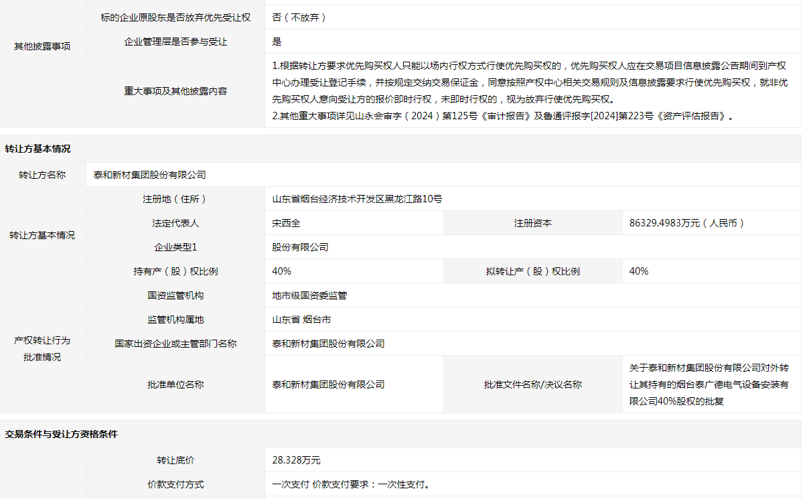Click the line starting 2.其他重大事项详见
The width and height of the screenshot is (807, 499).
pos(503,116)
